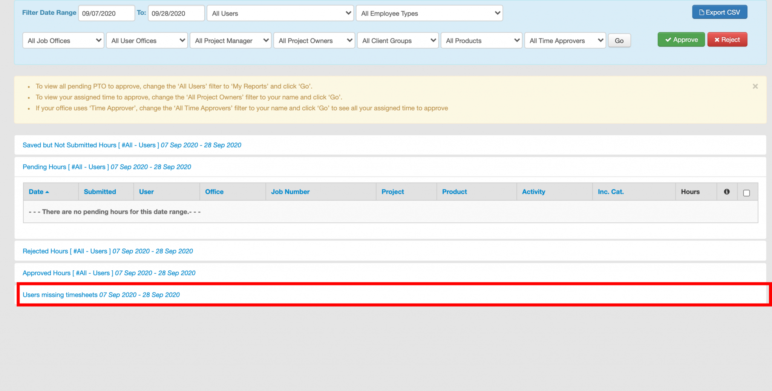Image resolution: width=772 pixels, height=391 pixels.
Task: Dismiss the yellow notification banner
Action: pyautogui.click(x=755, y=86)
